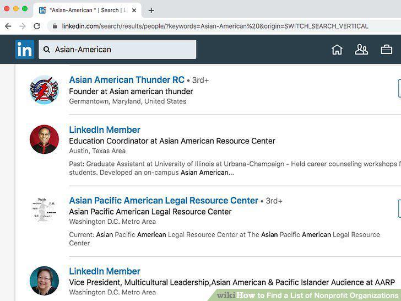Click the search magnifier icon in LinkedIn
401x301 pixels.
pyautogui.click(x=46, y=50)
